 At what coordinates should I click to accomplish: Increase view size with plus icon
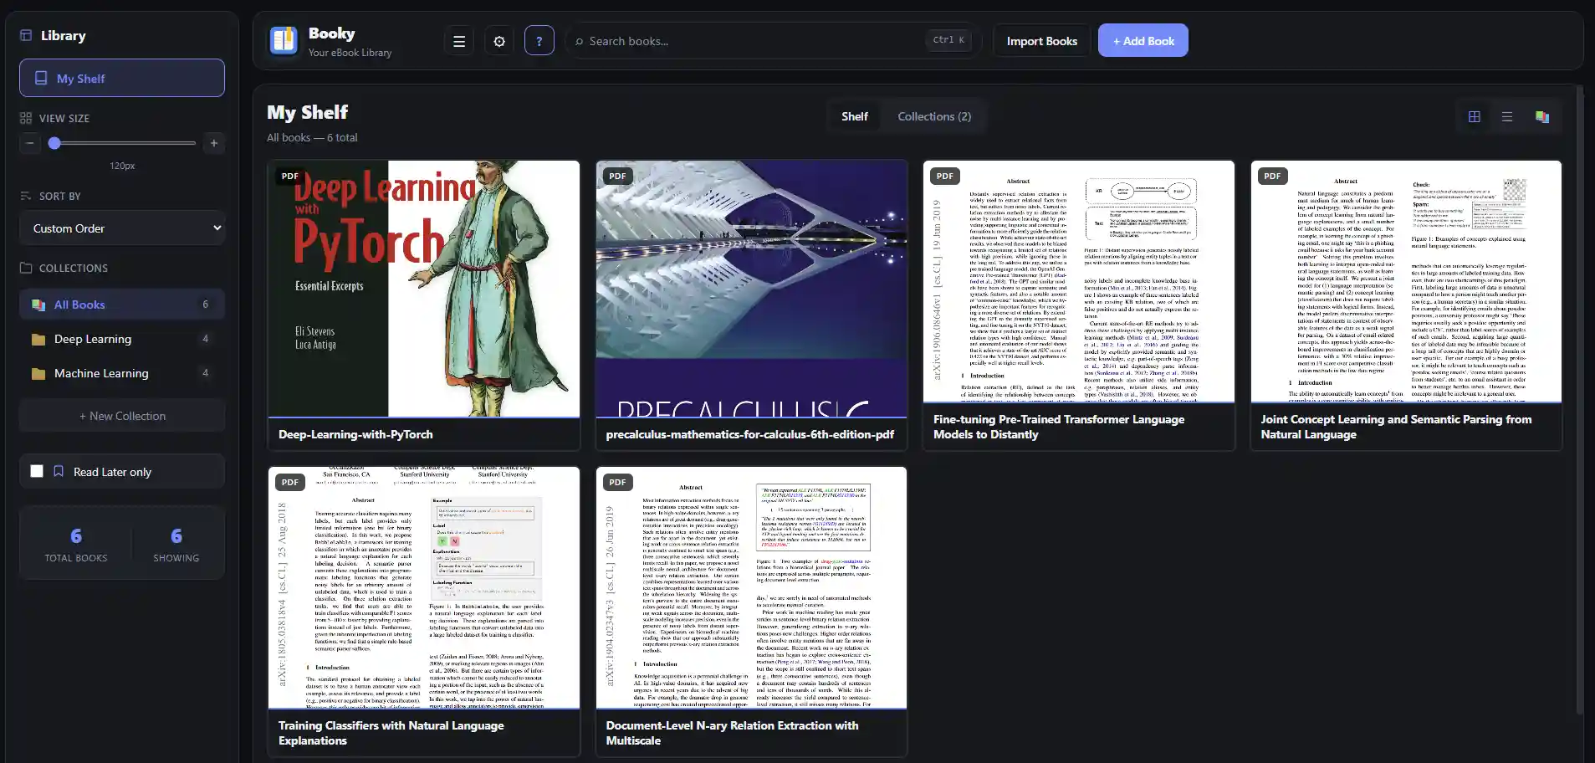[214, 143]
